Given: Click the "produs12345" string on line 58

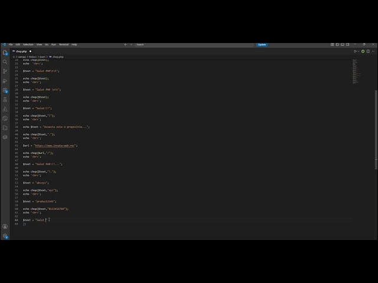Looking at the screenshot, I should 45,202.
